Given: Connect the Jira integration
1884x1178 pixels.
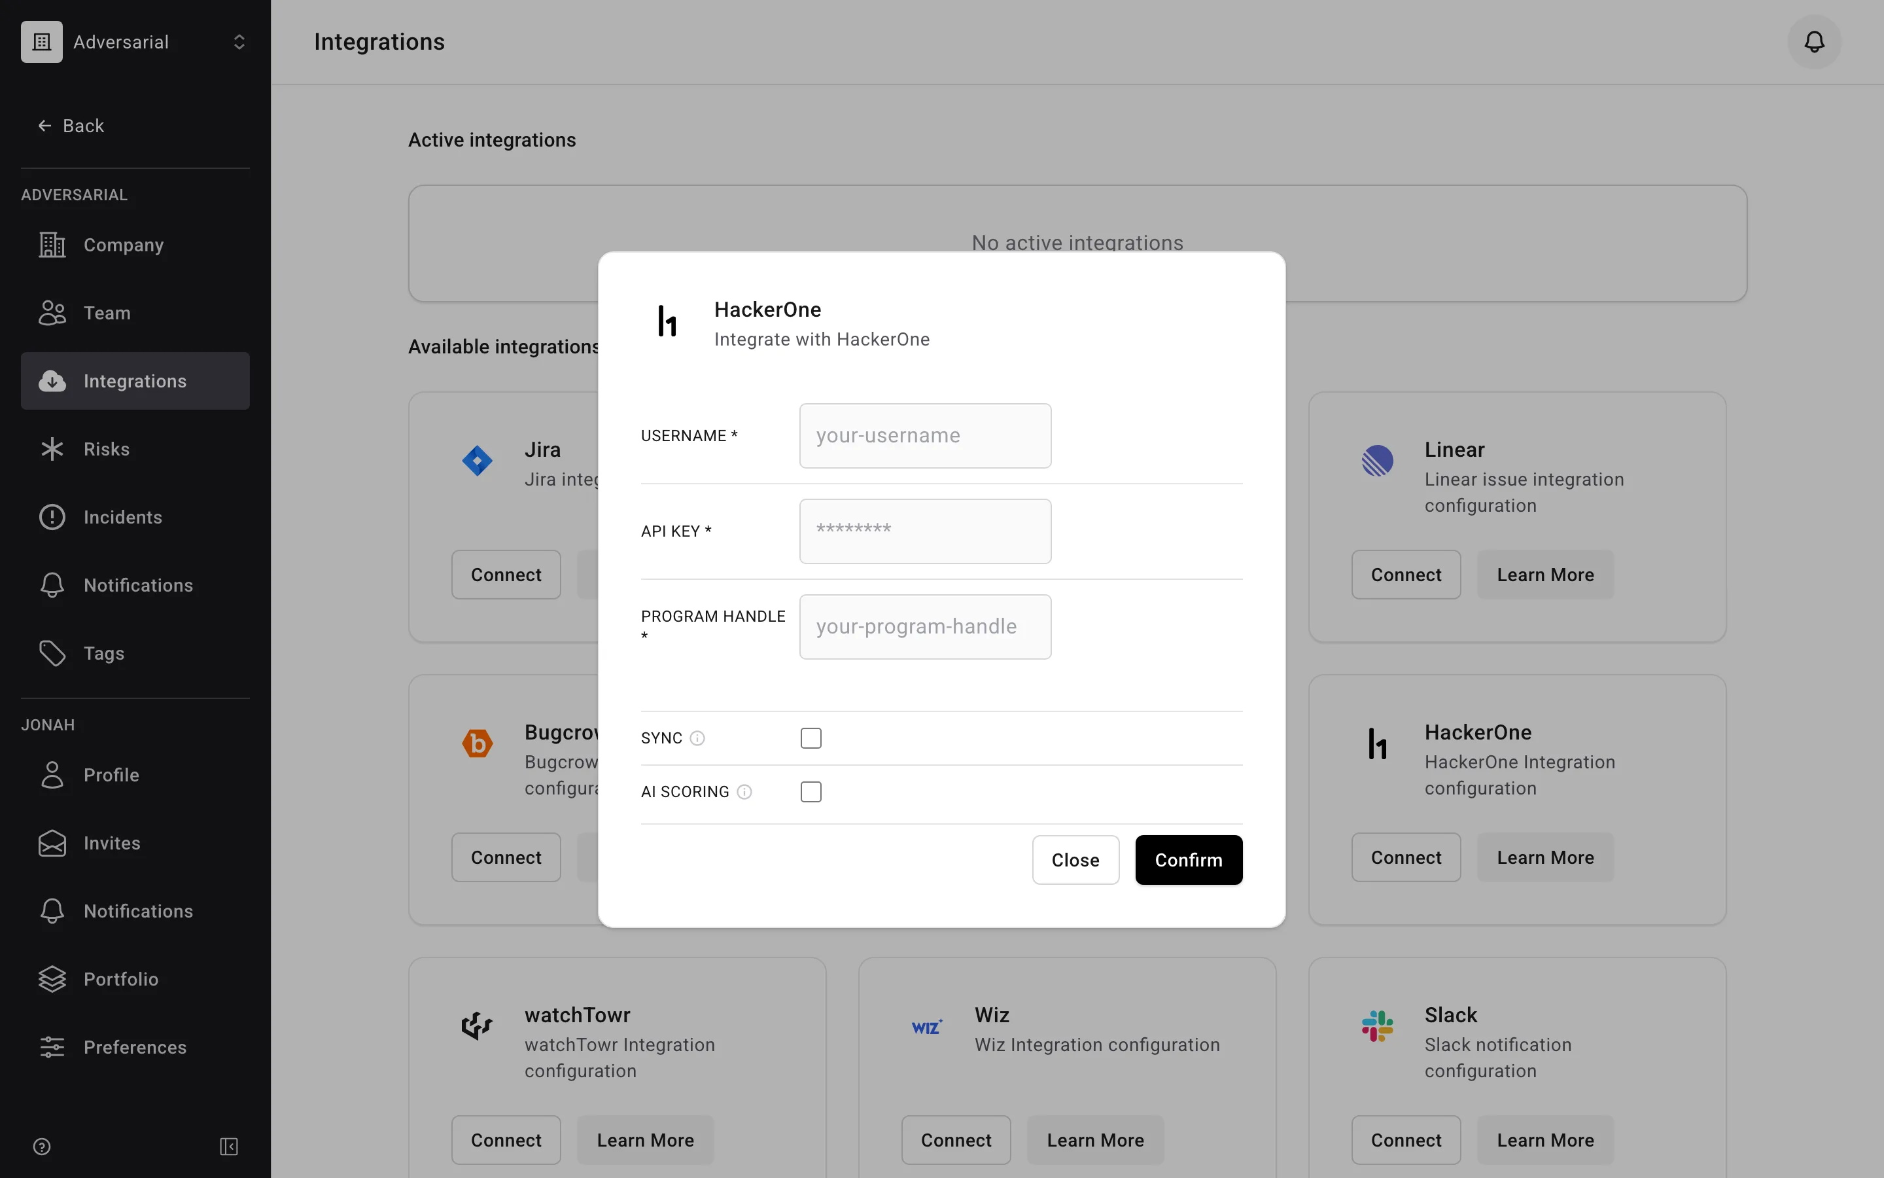Looking at the screenshot, I should click(506, 575).
